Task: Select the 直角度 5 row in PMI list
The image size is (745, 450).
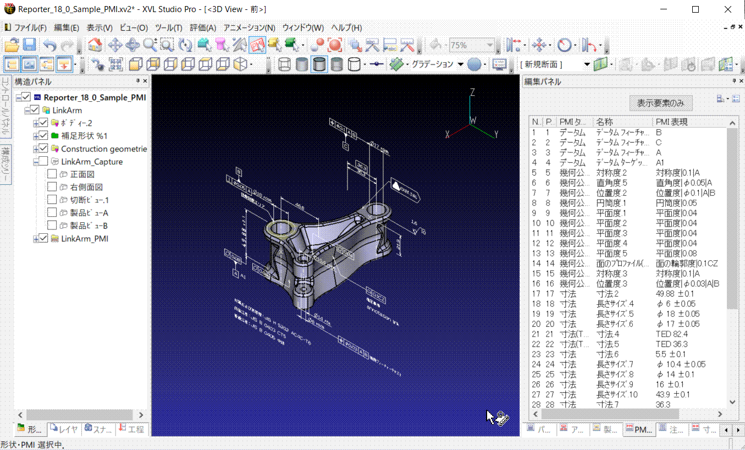Action: pos(628,183)
